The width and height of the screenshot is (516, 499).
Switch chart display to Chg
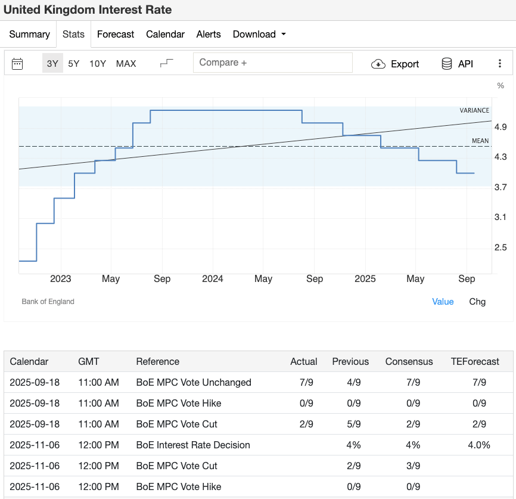[477, 302]
